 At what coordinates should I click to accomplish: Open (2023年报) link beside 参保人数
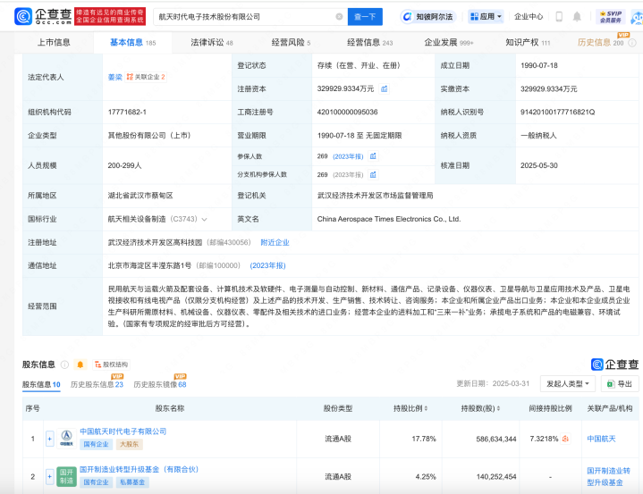tap(348, 156)
